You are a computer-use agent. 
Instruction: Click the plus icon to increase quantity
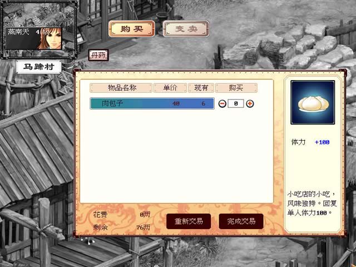250,104
